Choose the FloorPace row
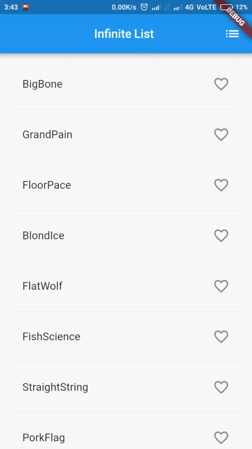Viewport: 252px width, 449px height. click(126, 185)
